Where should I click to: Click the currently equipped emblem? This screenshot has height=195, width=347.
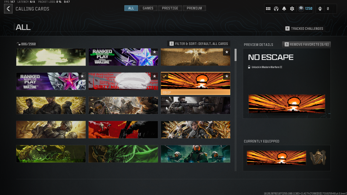coord(318,157)
